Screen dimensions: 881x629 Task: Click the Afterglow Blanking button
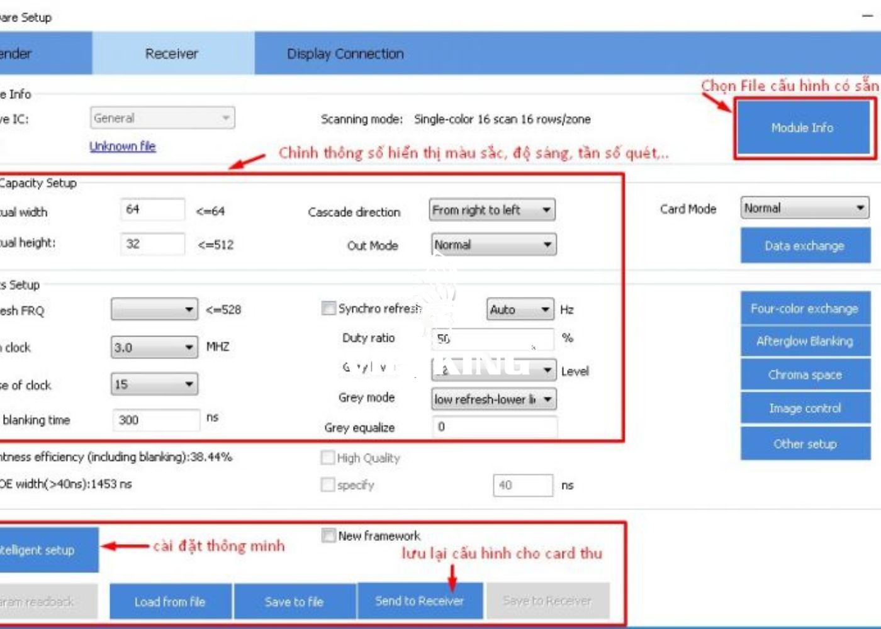pos(805,342)
